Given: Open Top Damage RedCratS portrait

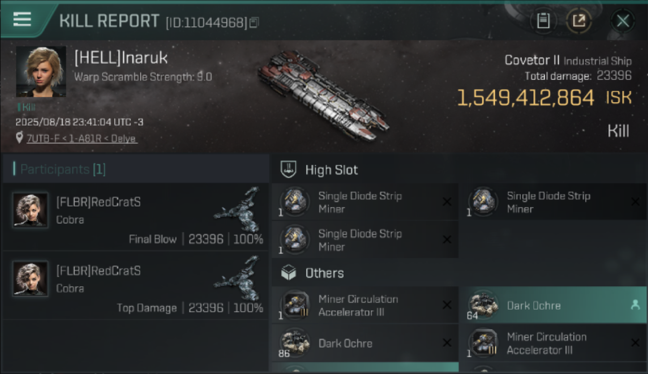Looking at the screenshot, I should pos(31,279).
